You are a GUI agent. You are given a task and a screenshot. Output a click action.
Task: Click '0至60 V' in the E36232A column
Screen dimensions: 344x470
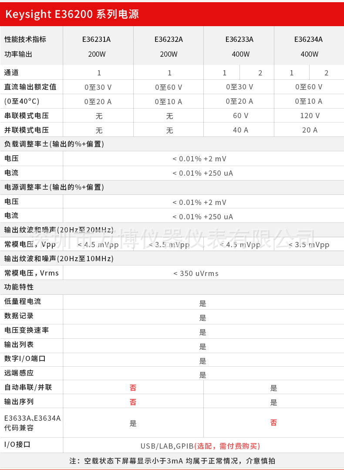point(169,87)
